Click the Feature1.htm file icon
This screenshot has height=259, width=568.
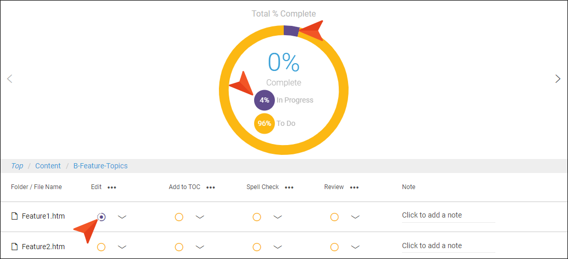point(15,217)
